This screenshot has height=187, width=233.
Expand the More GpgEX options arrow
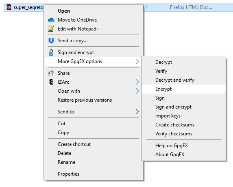coord(137,61)
